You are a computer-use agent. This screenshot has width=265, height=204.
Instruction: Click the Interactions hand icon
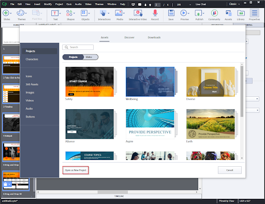click(103, 13)
